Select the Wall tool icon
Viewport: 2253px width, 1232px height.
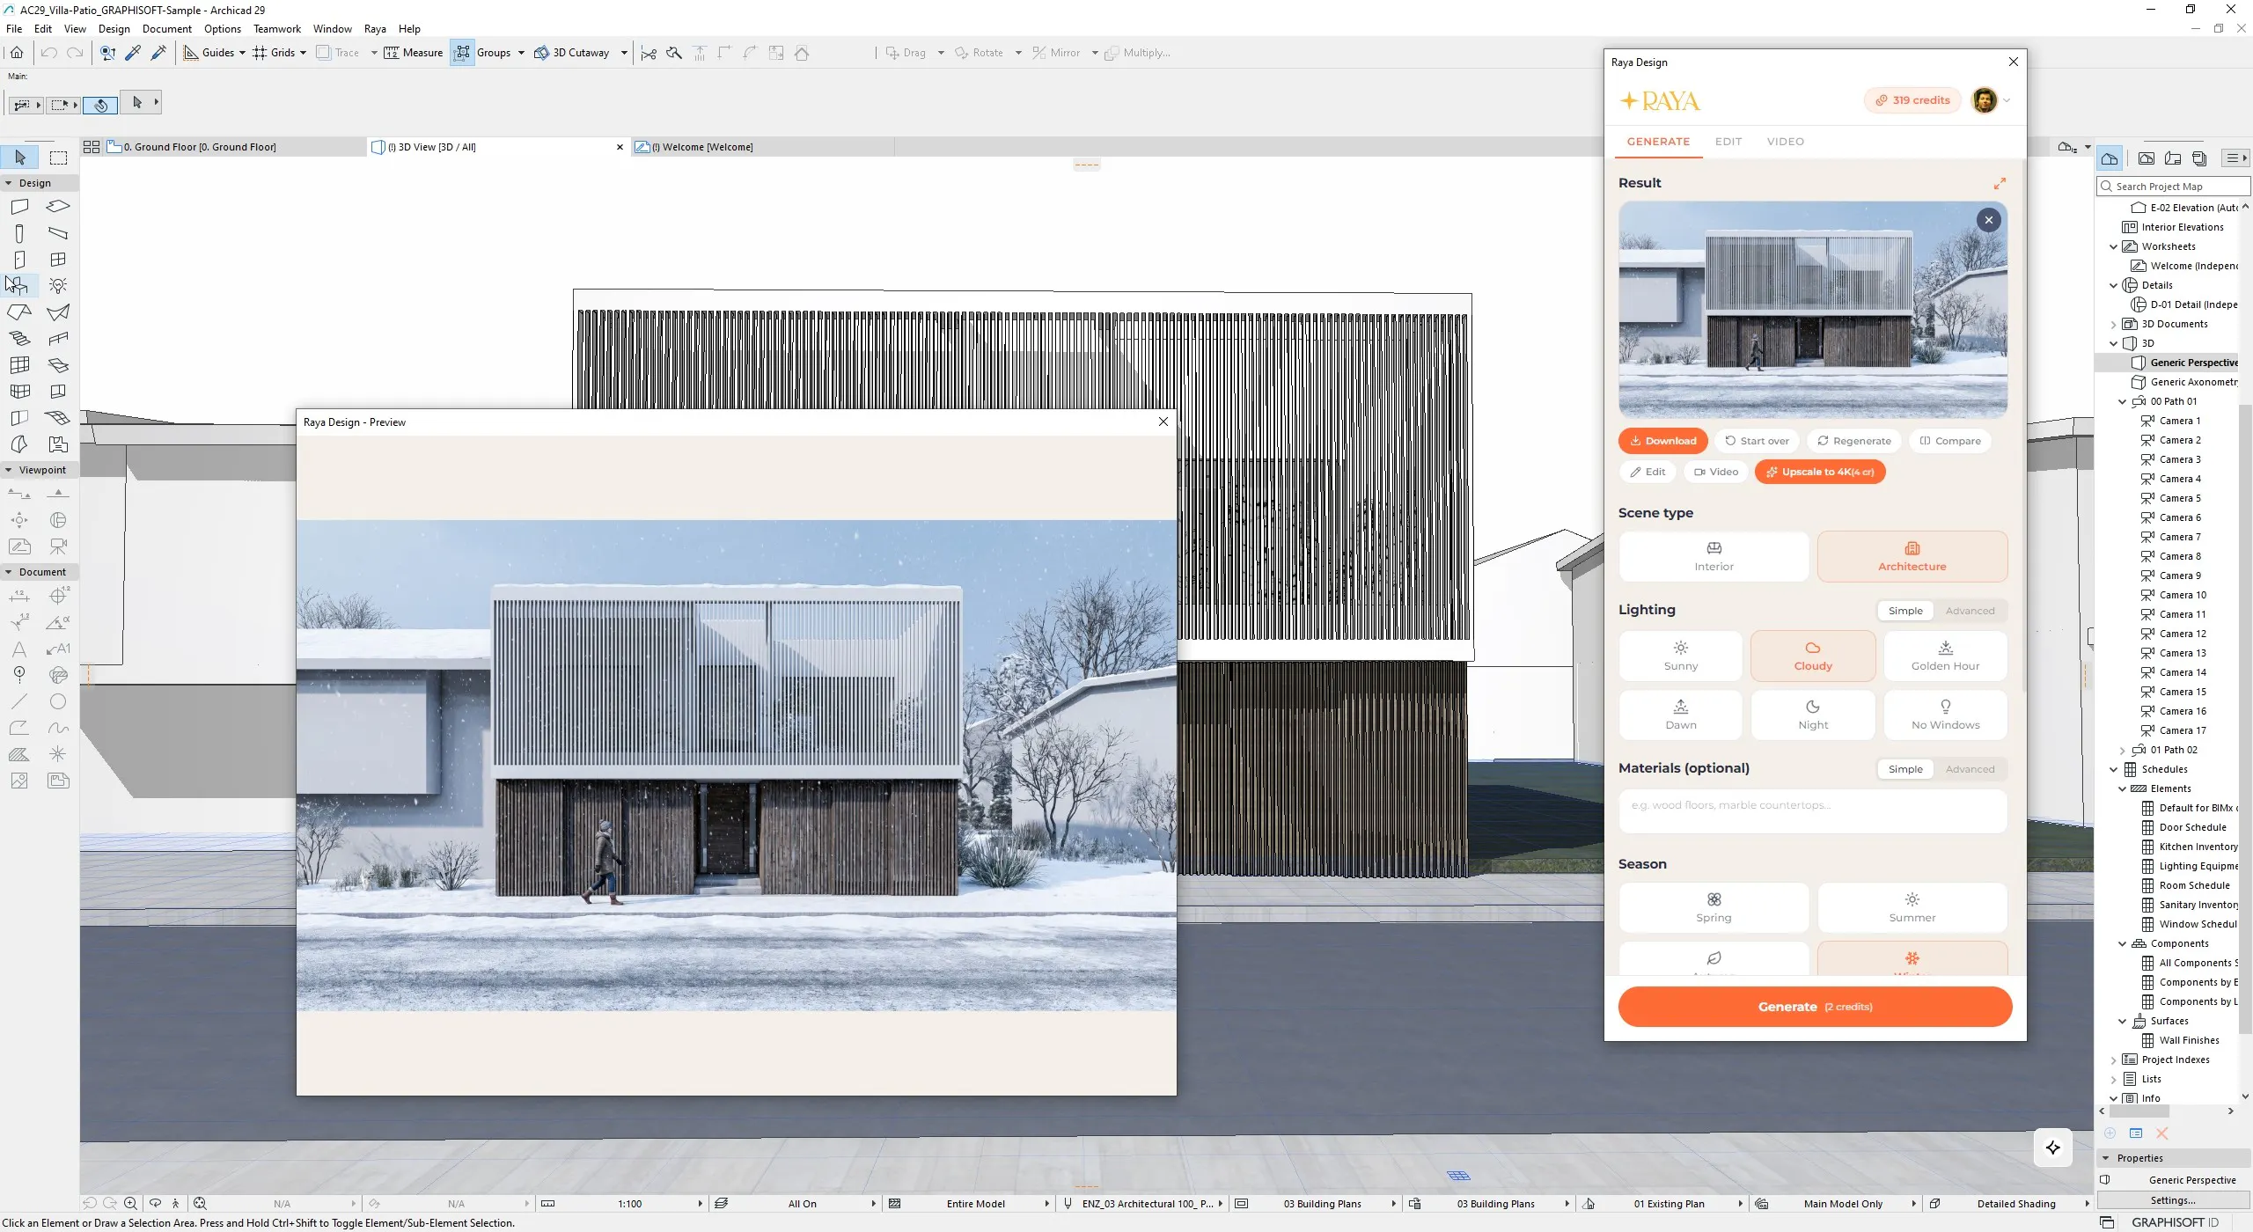point(19,207)
